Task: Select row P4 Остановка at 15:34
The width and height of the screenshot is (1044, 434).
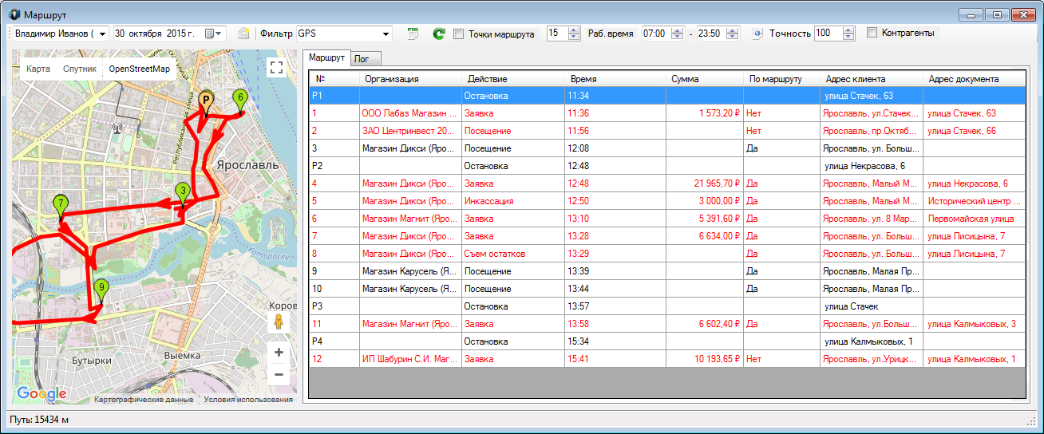Action: tap(667, 341)
